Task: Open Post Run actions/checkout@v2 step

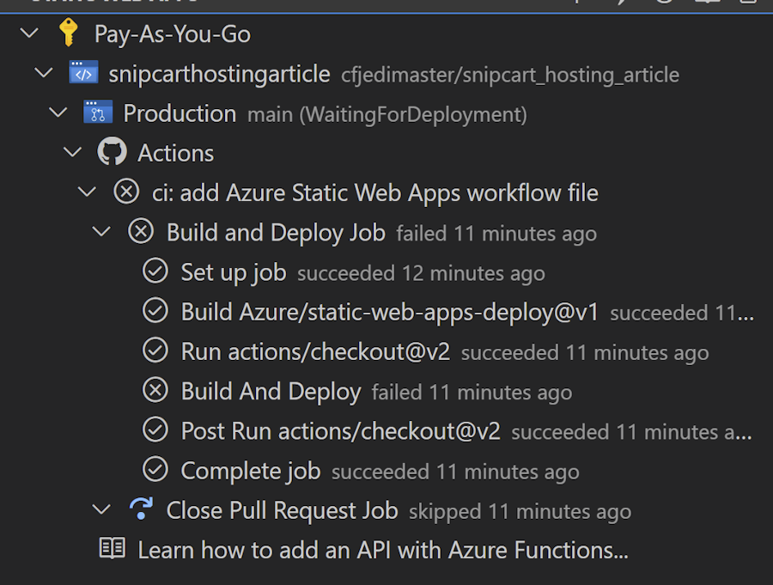Action: [x=341, y=431]
